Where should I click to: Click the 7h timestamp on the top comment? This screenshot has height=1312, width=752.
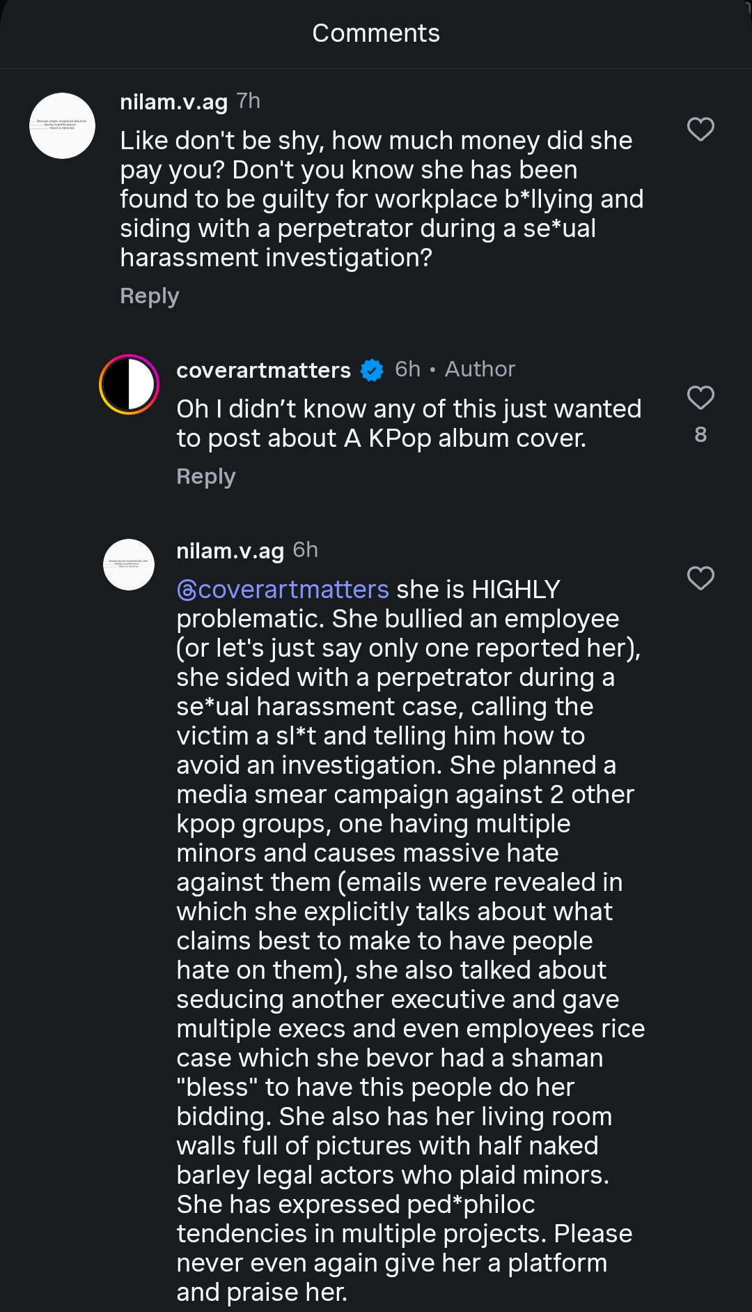click(249, 102)
